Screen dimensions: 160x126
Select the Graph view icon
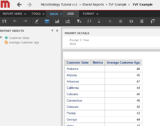click(57, 21)
